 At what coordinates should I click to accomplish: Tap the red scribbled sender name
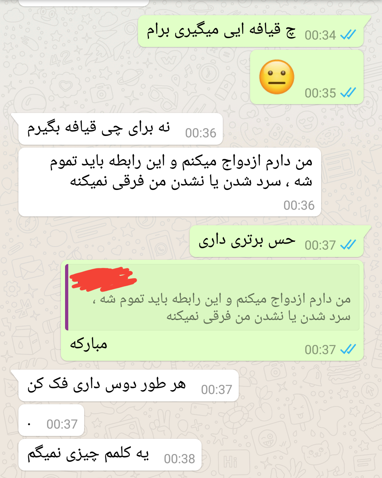pyautogui.click(x=103, y=279)
